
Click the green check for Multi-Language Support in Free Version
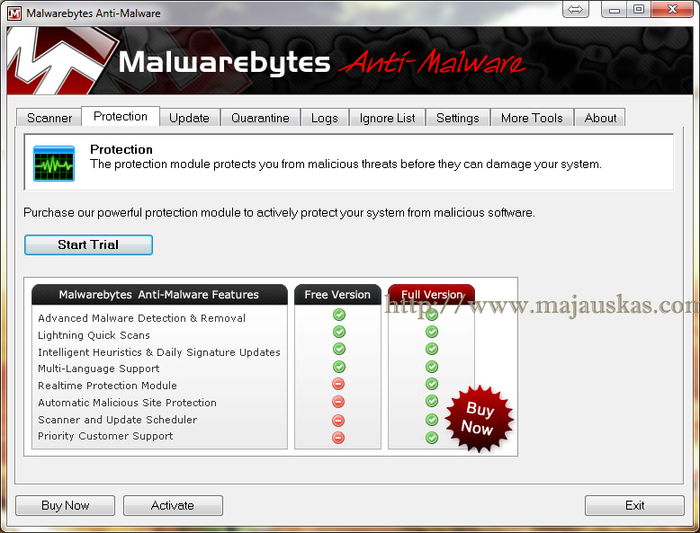click(x=338, y=367)
